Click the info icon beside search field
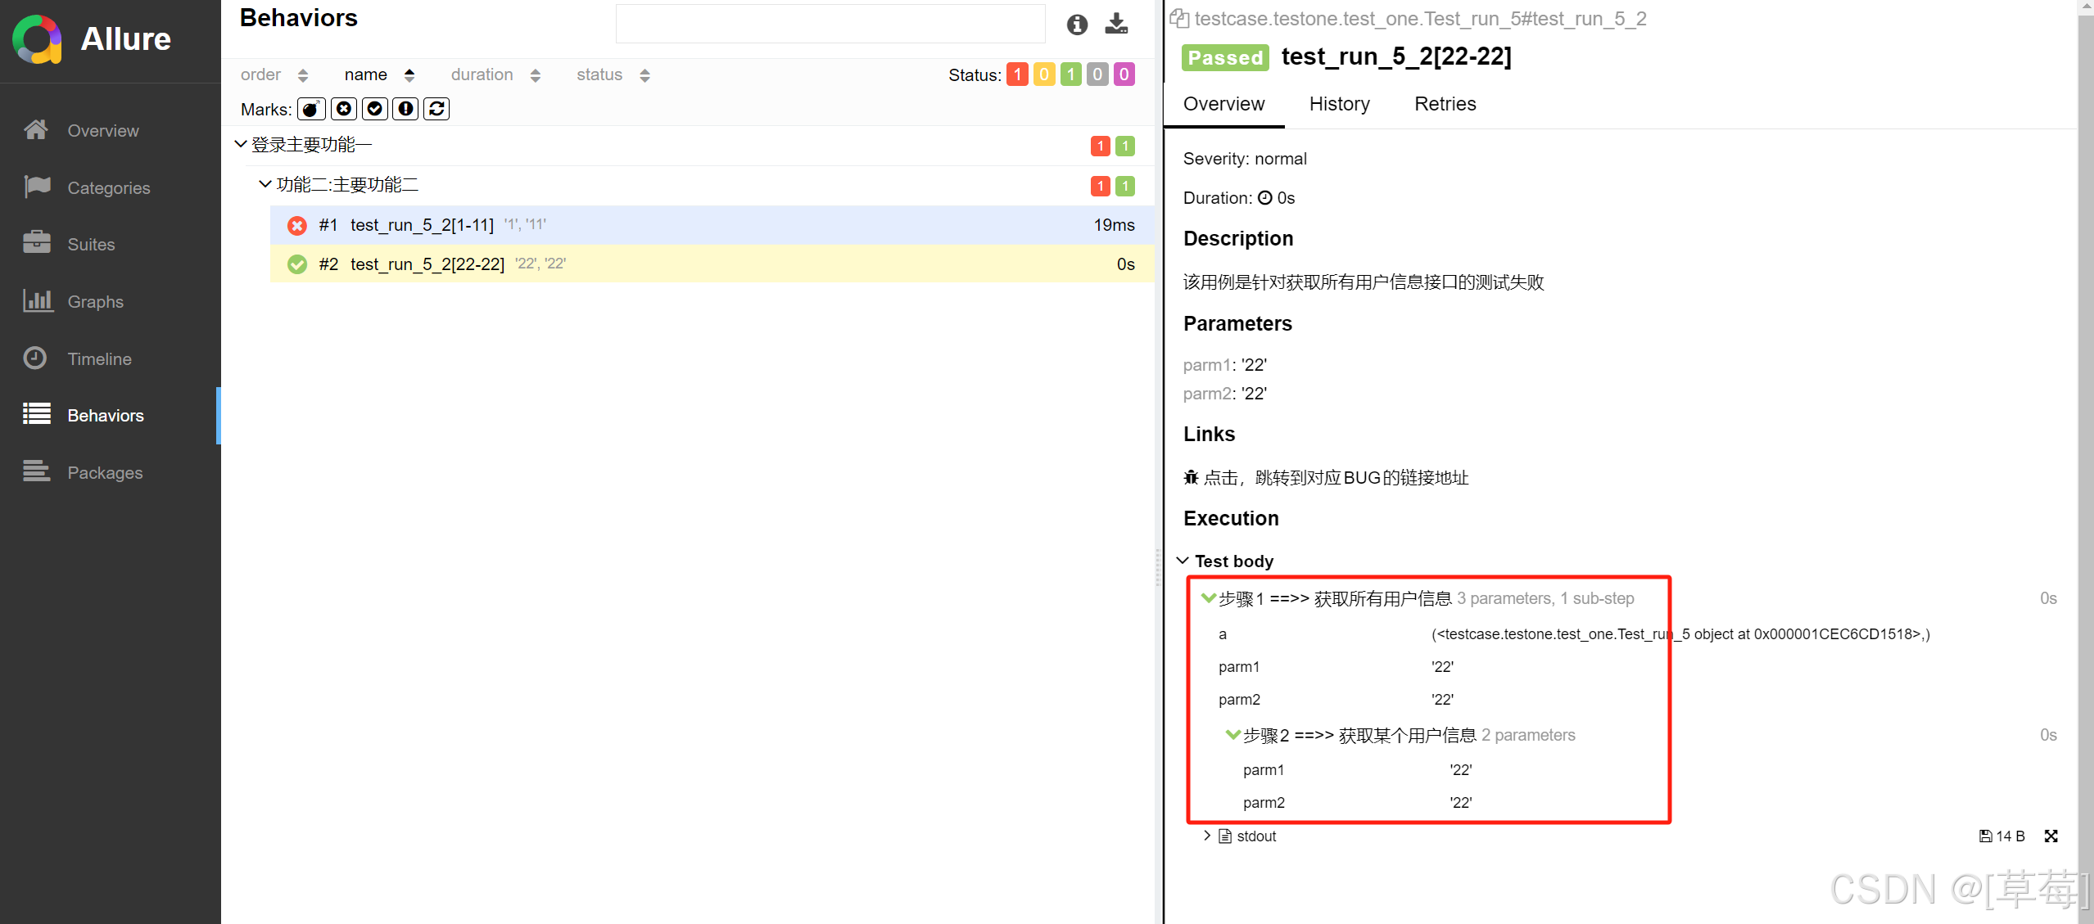Image resolution: width=2094 pixels, height=924 pixels. coord(1077,25)
